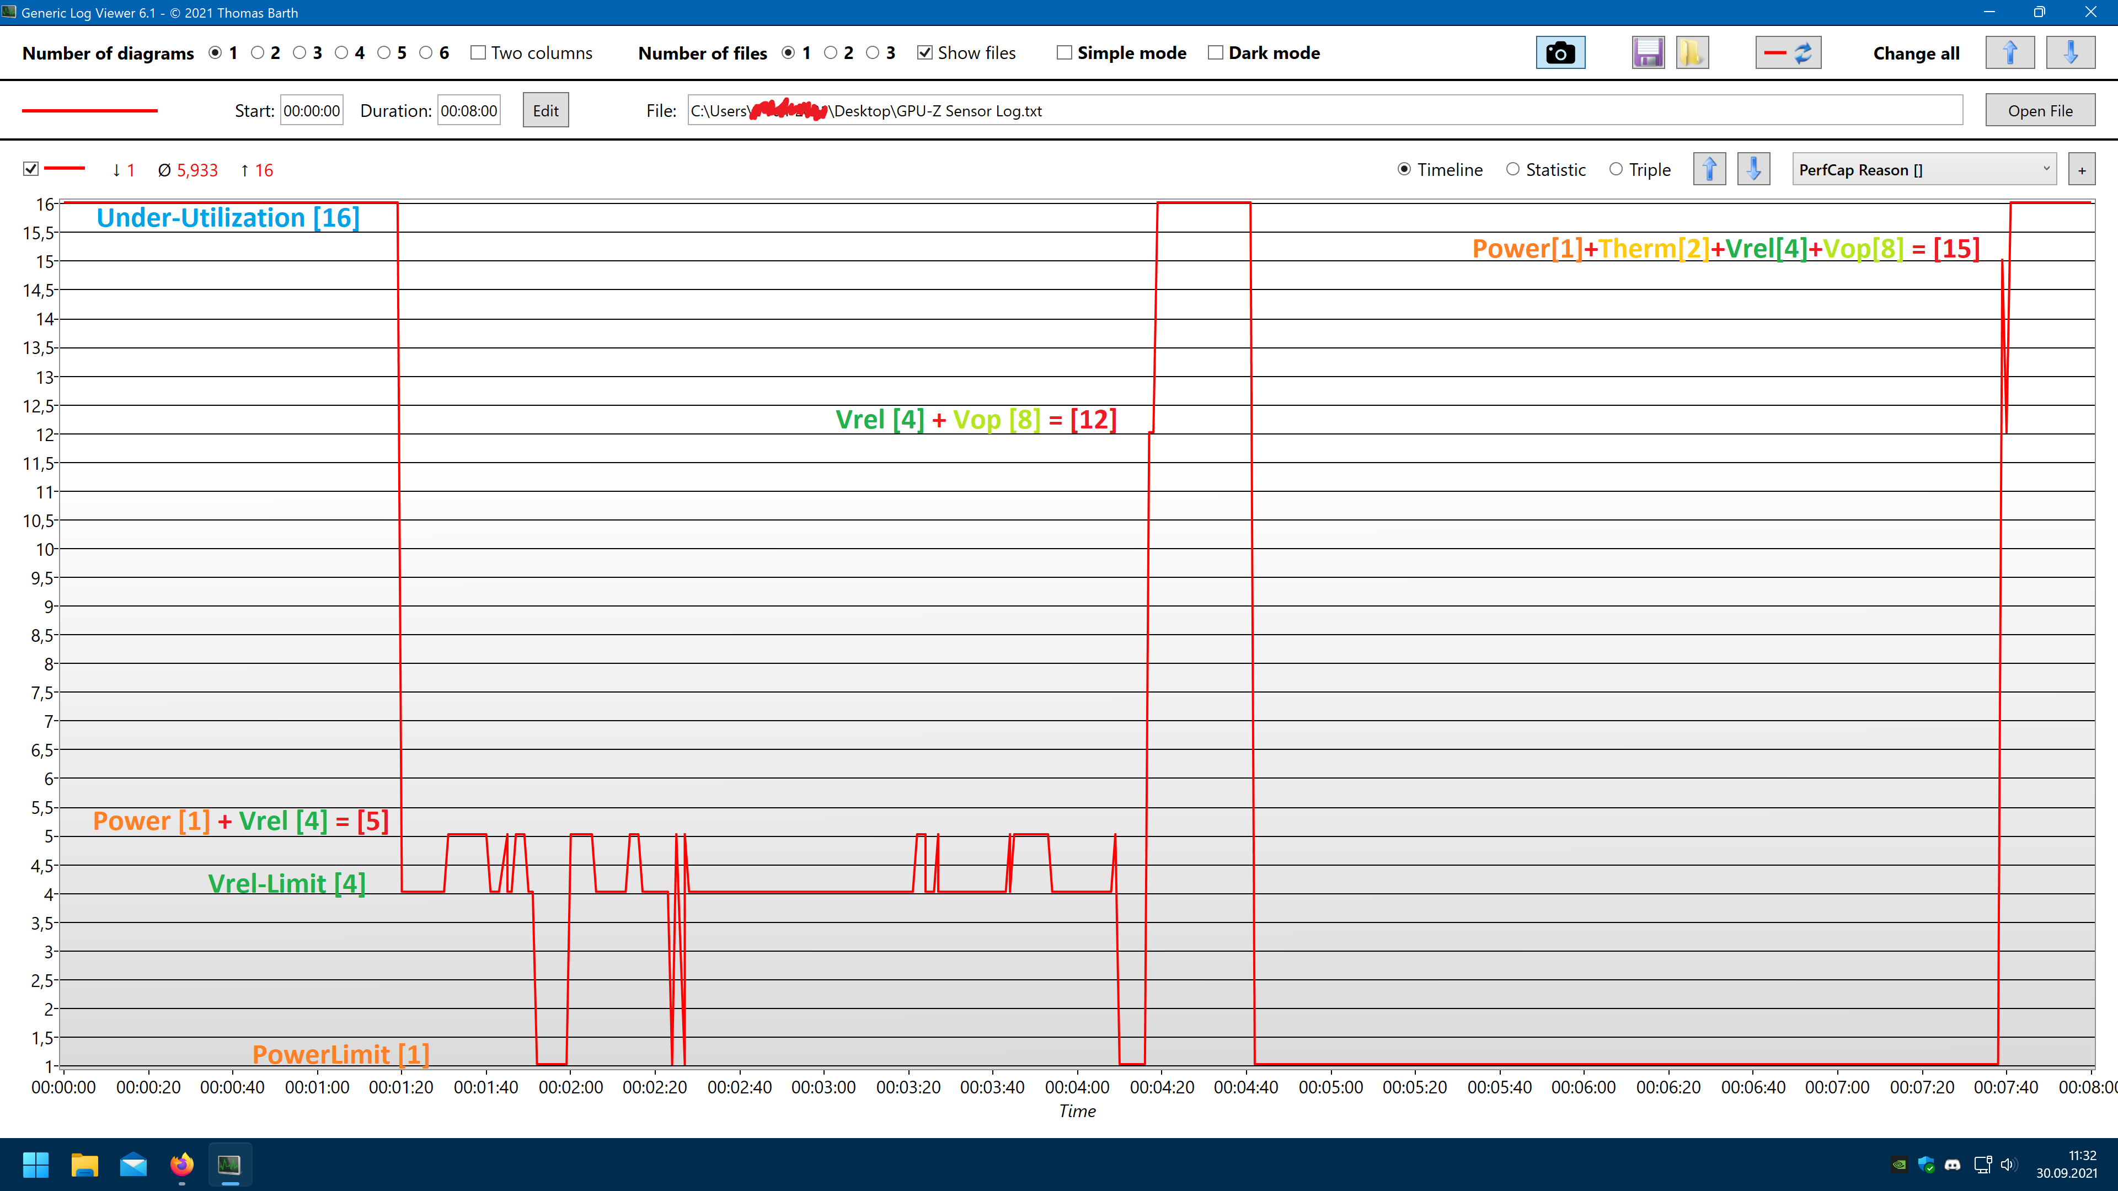The width and height of the screenshot is (2118, 1191).
Task: Open the Mail app in the taskbar
Action: (133, 1164)
